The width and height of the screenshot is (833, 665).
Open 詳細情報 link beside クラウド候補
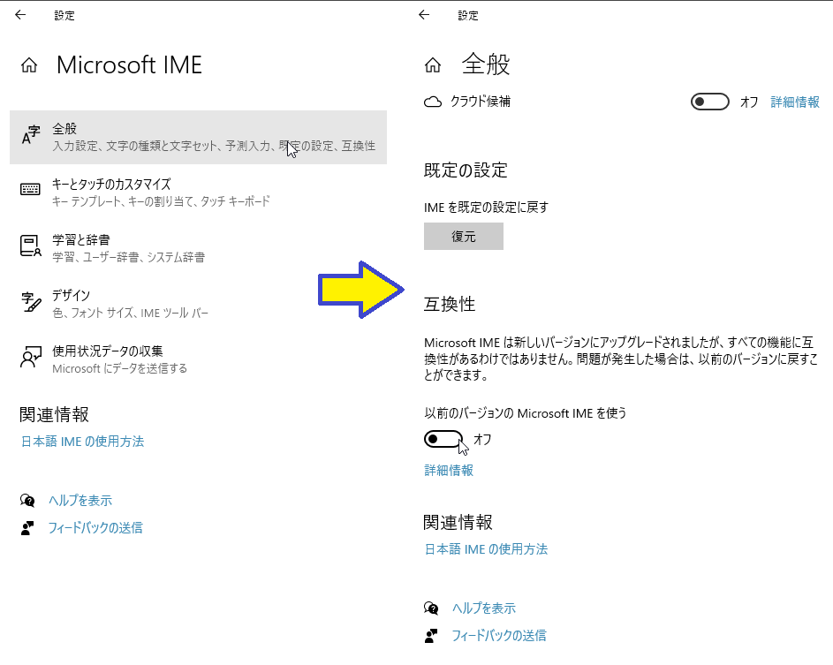pos(795,102)
